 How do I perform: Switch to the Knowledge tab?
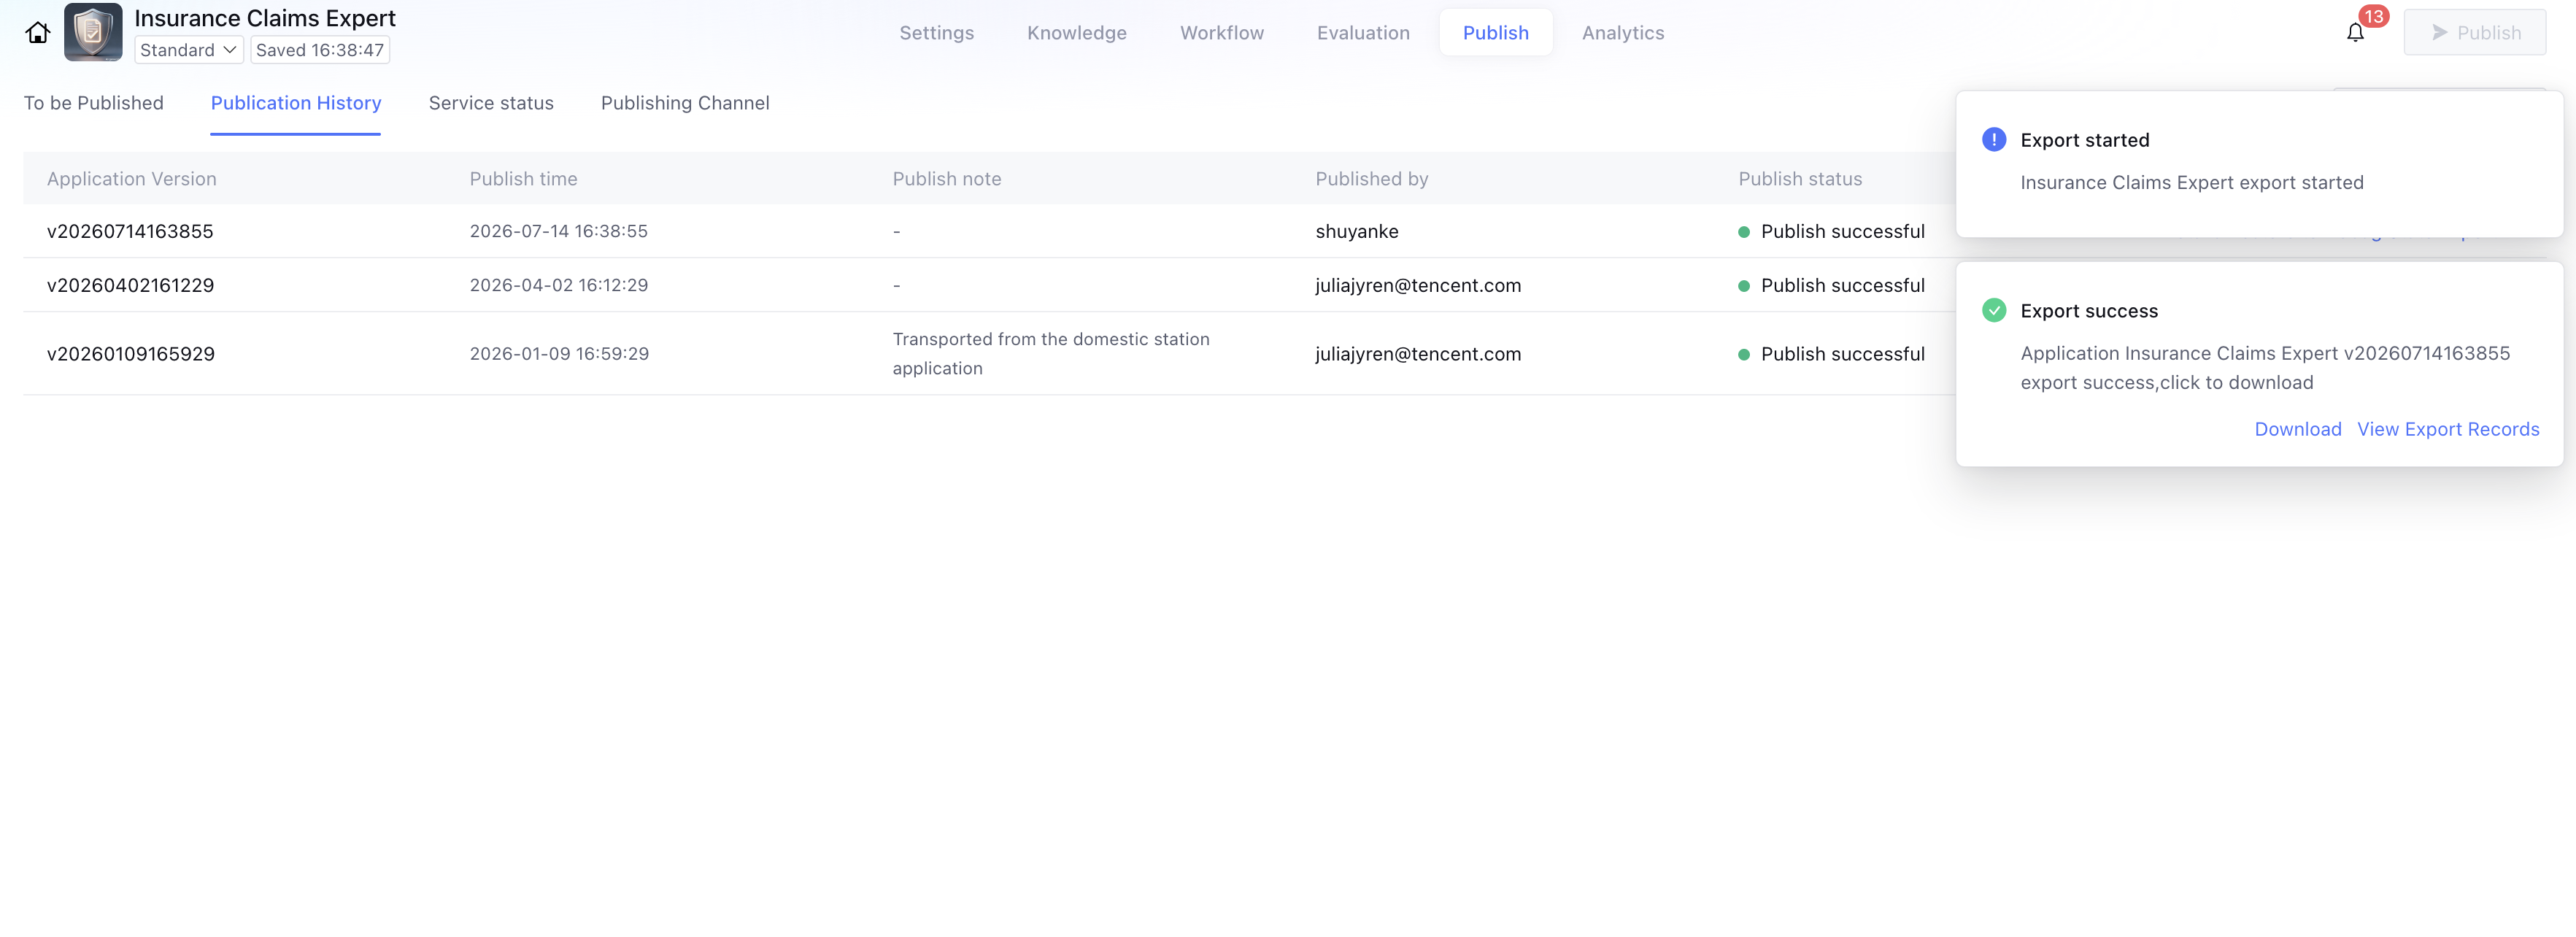click(x=1076, y=33)
